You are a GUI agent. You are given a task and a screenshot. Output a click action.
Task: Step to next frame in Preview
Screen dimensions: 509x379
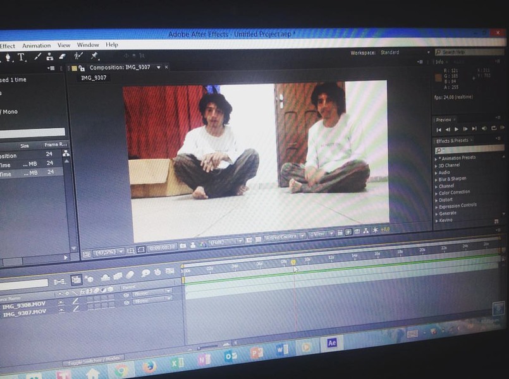click(x=465, y=129)
